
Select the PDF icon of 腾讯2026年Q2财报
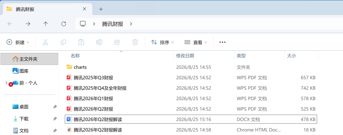tap(69, 109)
